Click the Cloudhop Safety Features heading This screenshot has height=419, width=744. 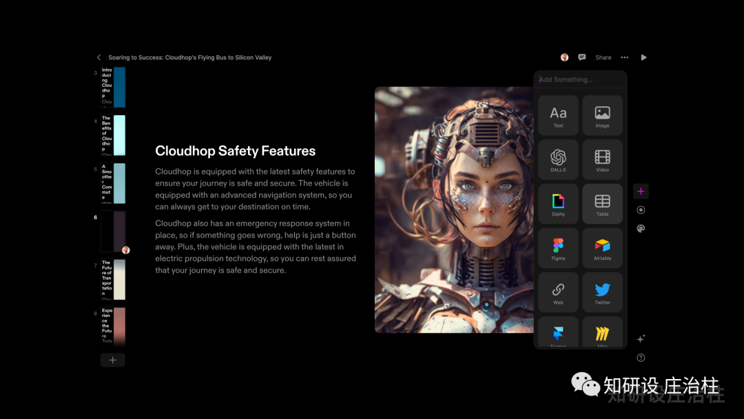(x=236, y=151)
